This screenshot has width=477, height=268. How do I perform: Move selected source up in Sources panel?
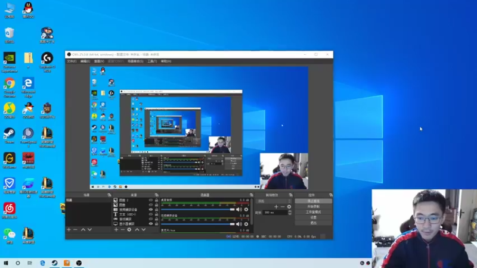[137, 230]
